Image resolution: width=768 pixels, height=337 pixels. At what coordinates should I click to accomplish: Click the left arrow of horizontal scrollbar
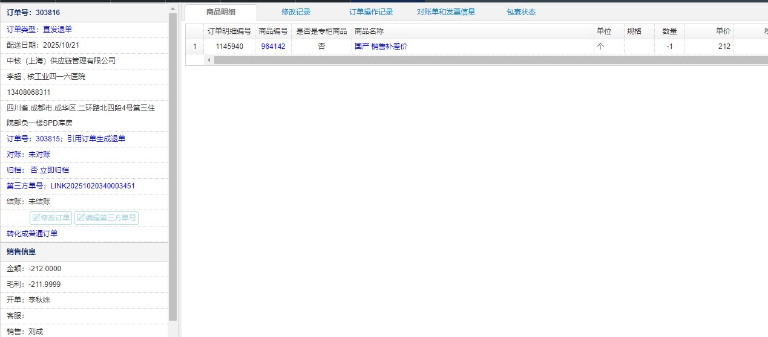point(209,60)
